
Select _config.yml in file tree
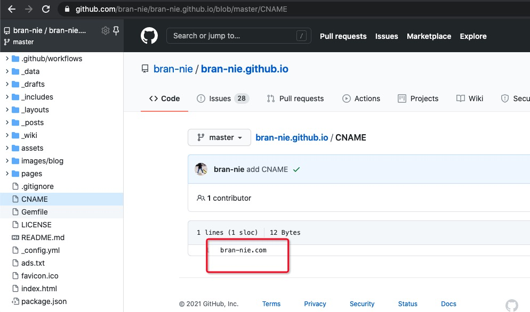point(41,250)
